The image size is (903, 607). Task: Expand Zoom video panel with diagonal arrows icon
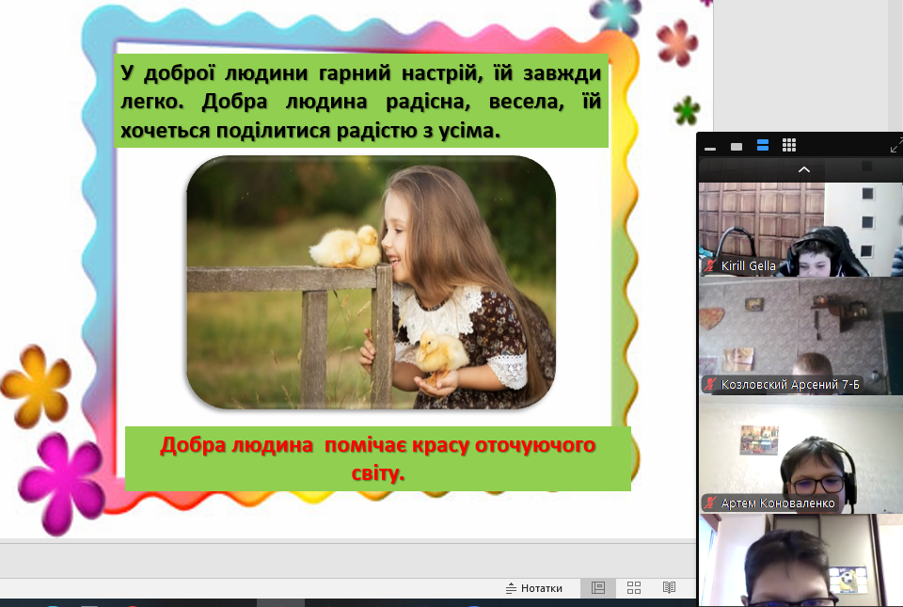click(895, 145)
